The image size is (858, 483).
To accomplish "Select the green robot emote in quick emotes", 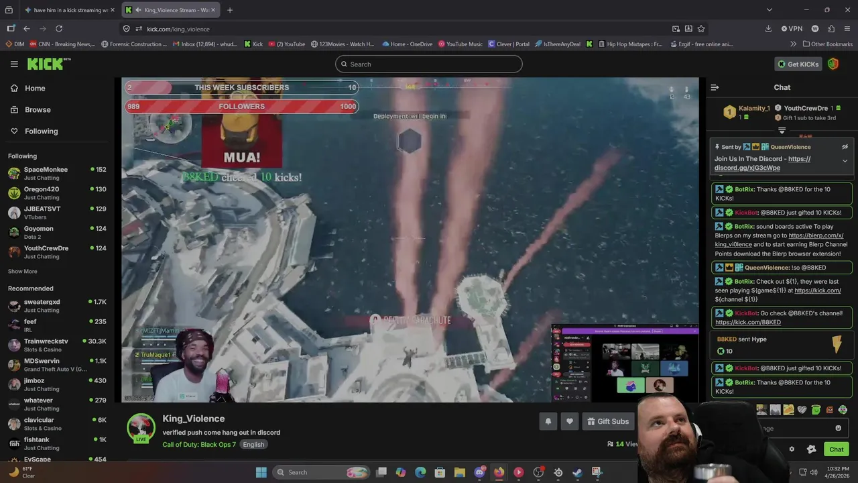I will (816, 409).
